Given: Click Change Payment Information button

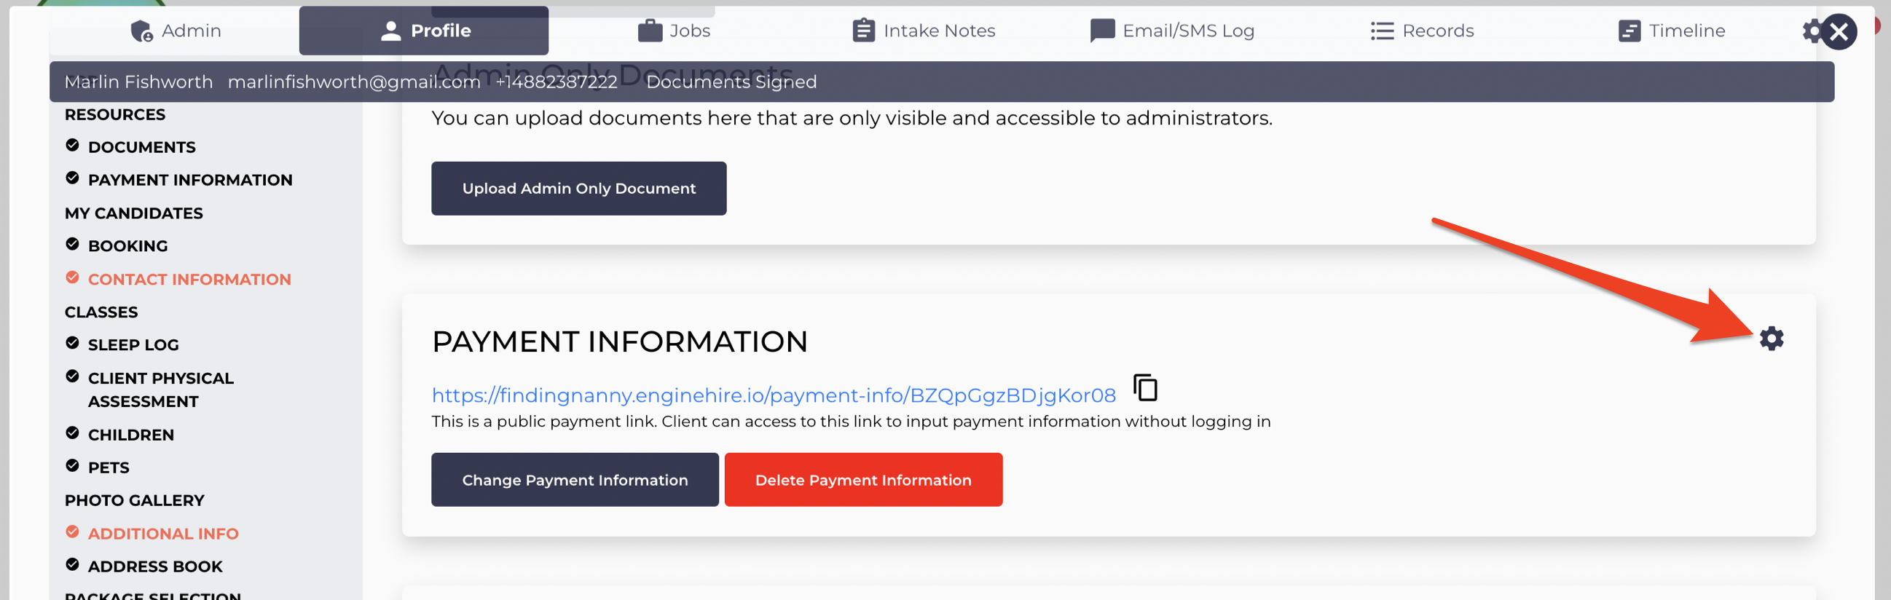Looking at the screenshot, I should click(x=575, y=480).
